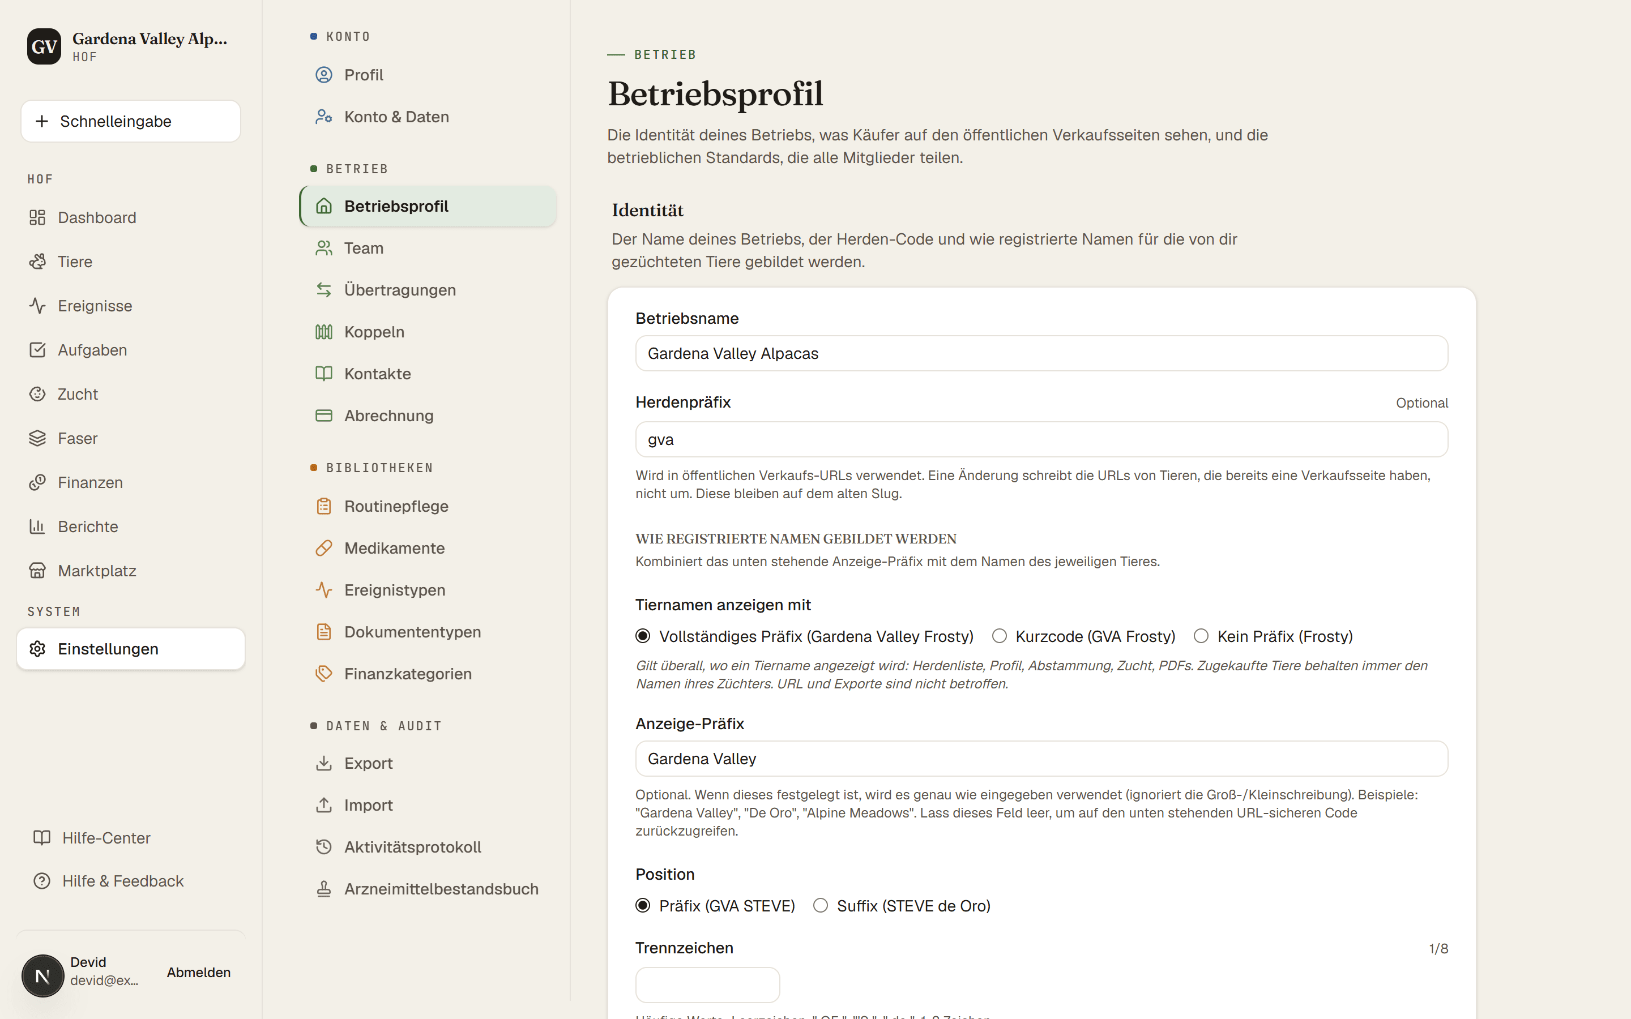
Task: Click the Marktplatz store icon
Action: point(37,571)
